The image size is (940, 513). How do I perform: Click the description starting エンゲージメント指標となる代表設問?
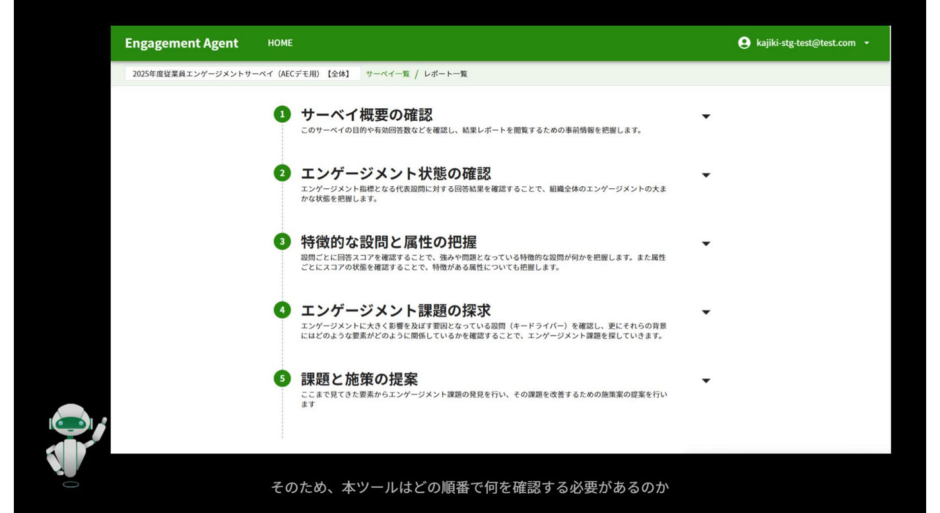(x=484, y=194)
